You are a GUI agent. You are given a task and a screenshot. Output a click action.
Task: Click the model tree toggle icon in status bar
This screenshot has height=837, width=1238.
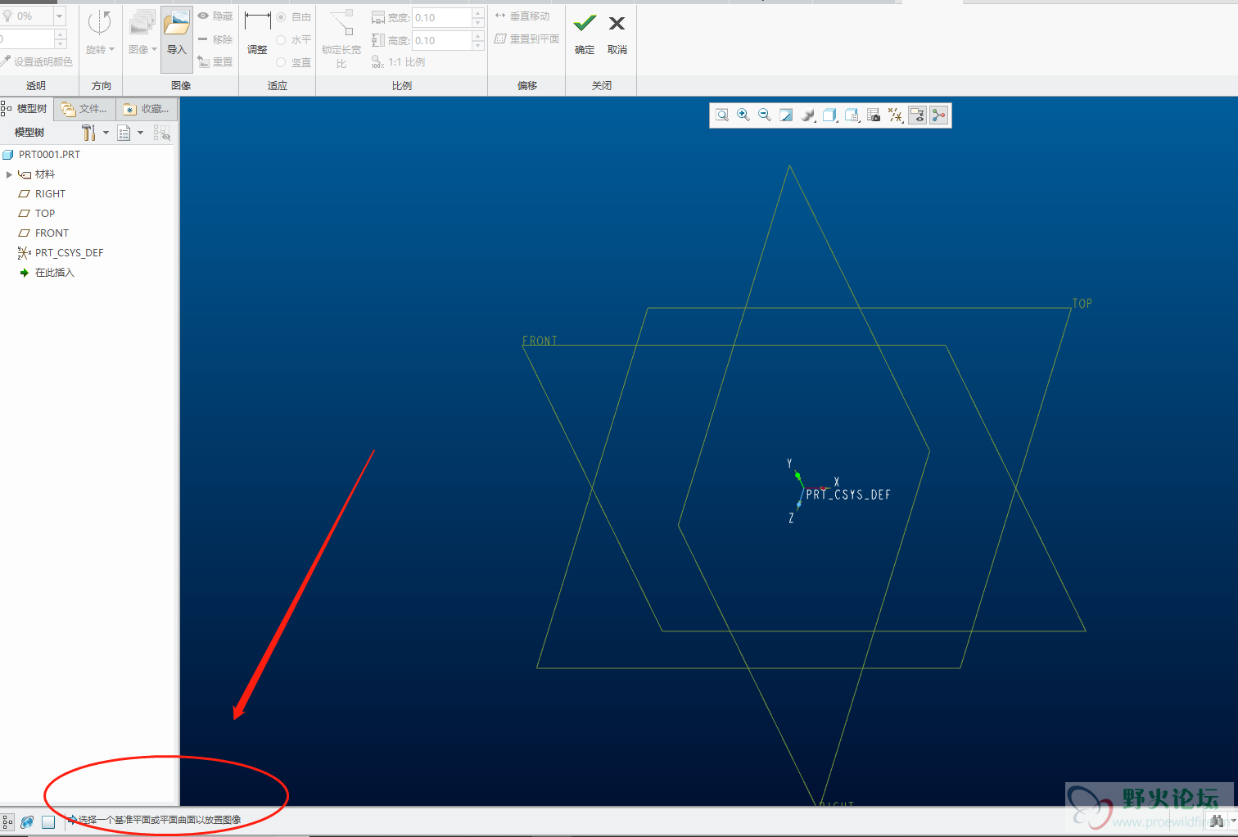pyautogui.click(x=7, y=821)
